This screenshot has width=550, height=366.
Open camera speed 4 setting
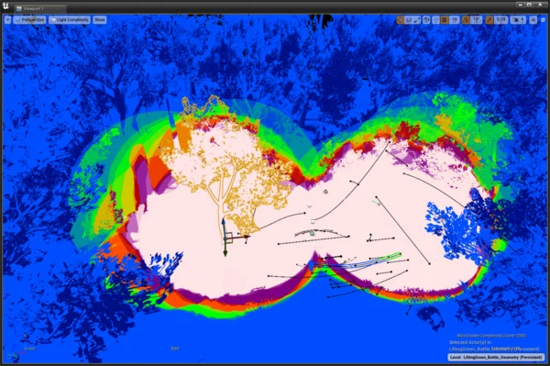[518, 20]
